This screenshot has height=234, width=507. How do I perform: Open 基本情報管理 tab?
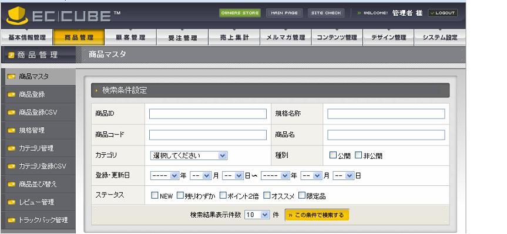[x=27, y=38]
